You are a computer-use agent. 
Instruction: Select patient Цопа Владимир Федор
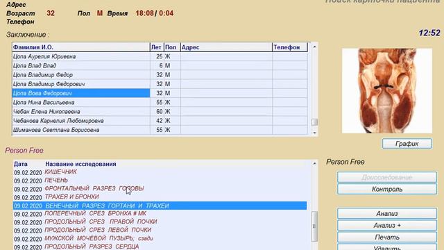pos(80,75)
